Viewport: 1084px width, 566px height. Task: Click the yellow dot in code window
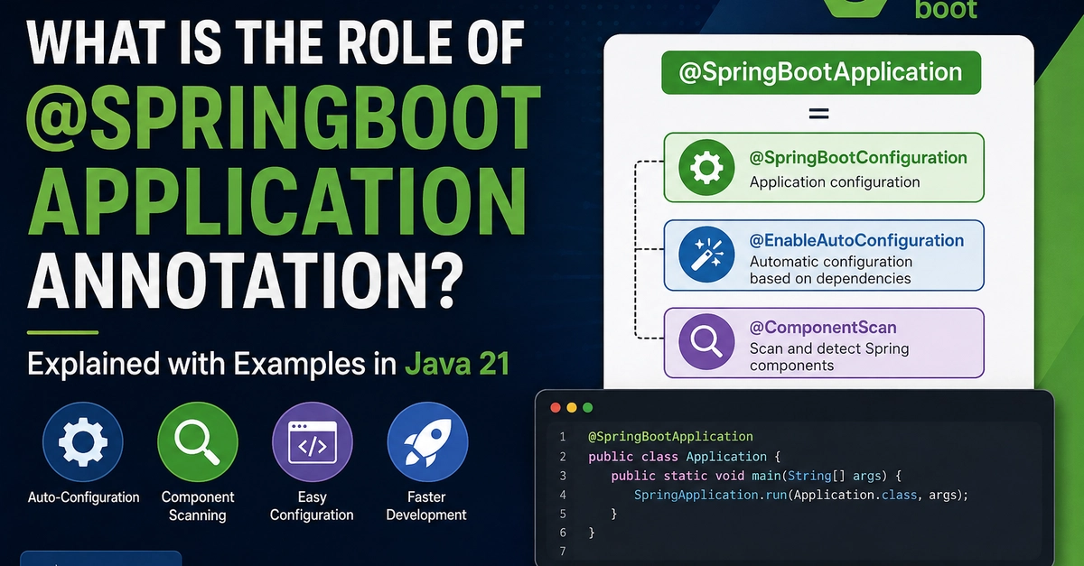click(x=572, y=408)
